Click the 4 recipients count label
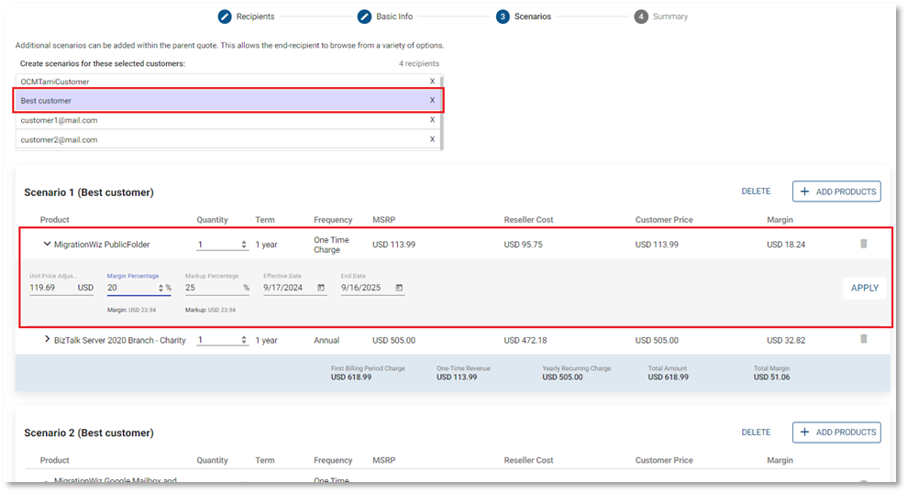 [419, 63]
